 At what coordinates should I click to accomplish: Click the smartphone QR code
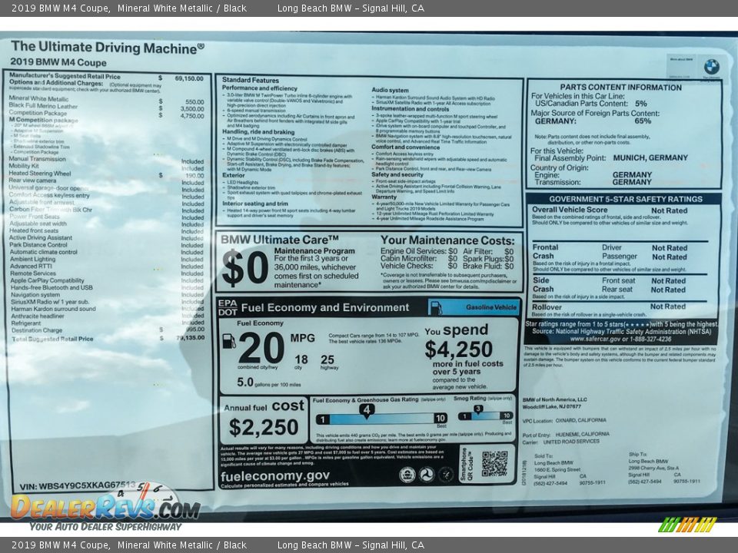[494, 463]
